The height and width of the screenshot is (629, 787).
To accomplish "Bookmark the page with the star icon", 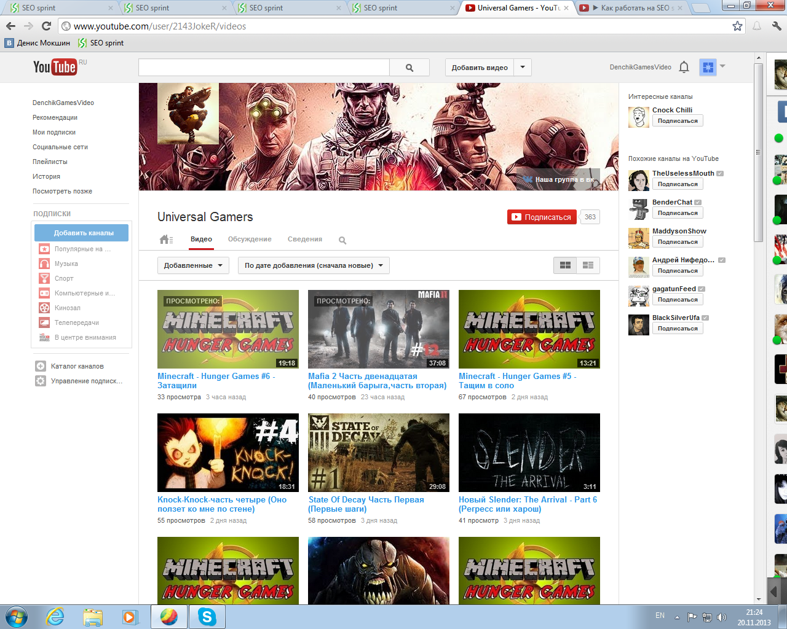I will 737,26.
